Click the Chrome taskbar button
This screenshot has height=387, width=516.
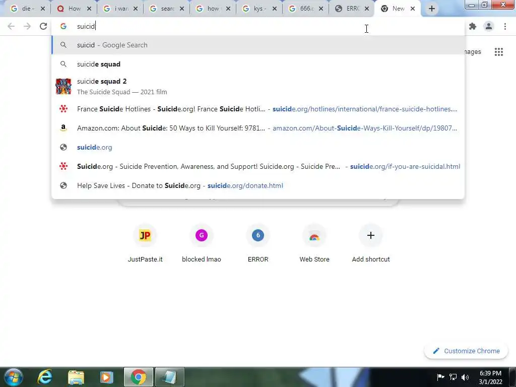tap(139, 377)
